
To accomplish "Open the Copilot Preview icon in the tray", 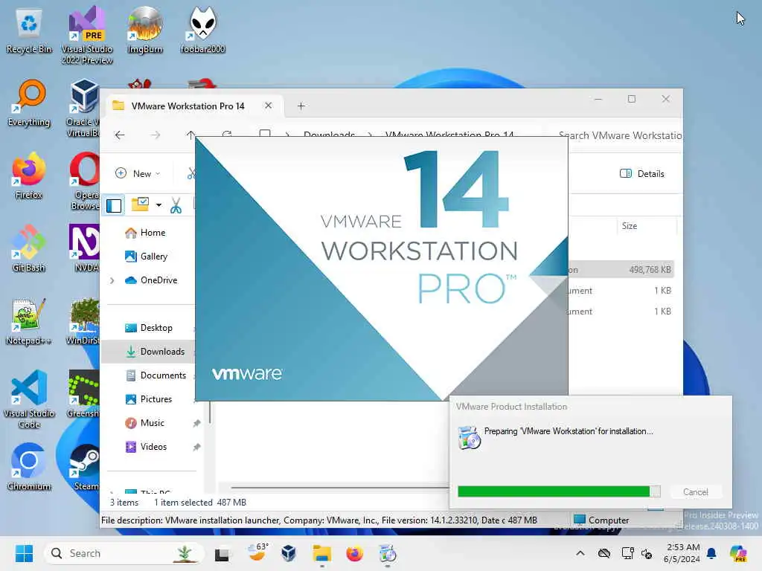I will [x=738, y=553].
